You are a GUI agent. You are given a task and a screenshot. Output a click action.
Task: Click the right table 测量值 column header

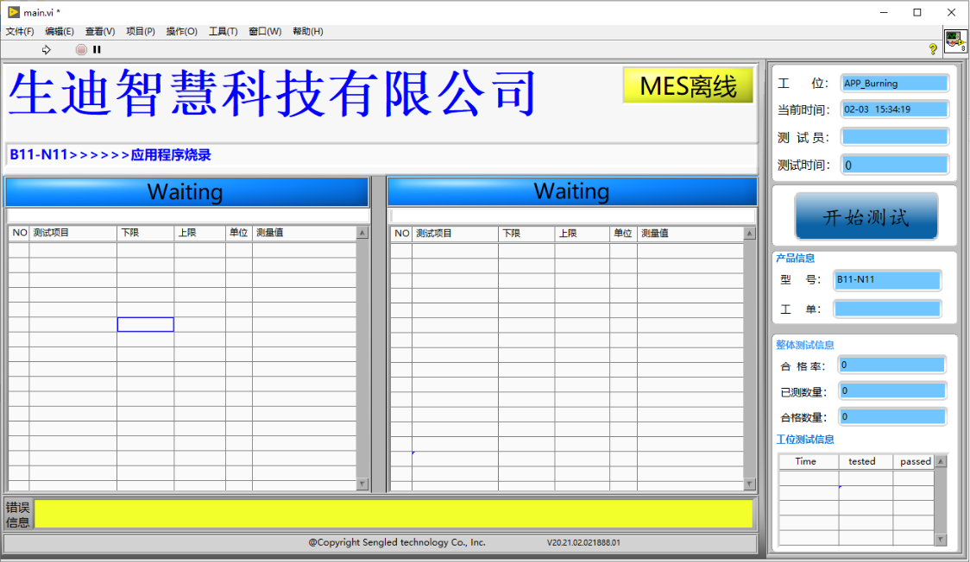(690, 234)
